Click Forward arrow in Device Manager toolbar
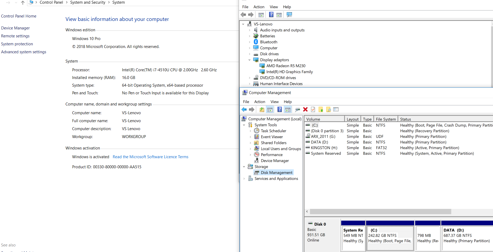Image resolution: width=493 pixels, height=252 pixels. 251,15
